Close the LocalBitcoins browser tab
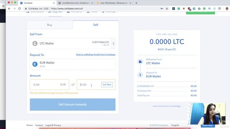Viewport: 230px width, 129px height. (x=92, y=3)
